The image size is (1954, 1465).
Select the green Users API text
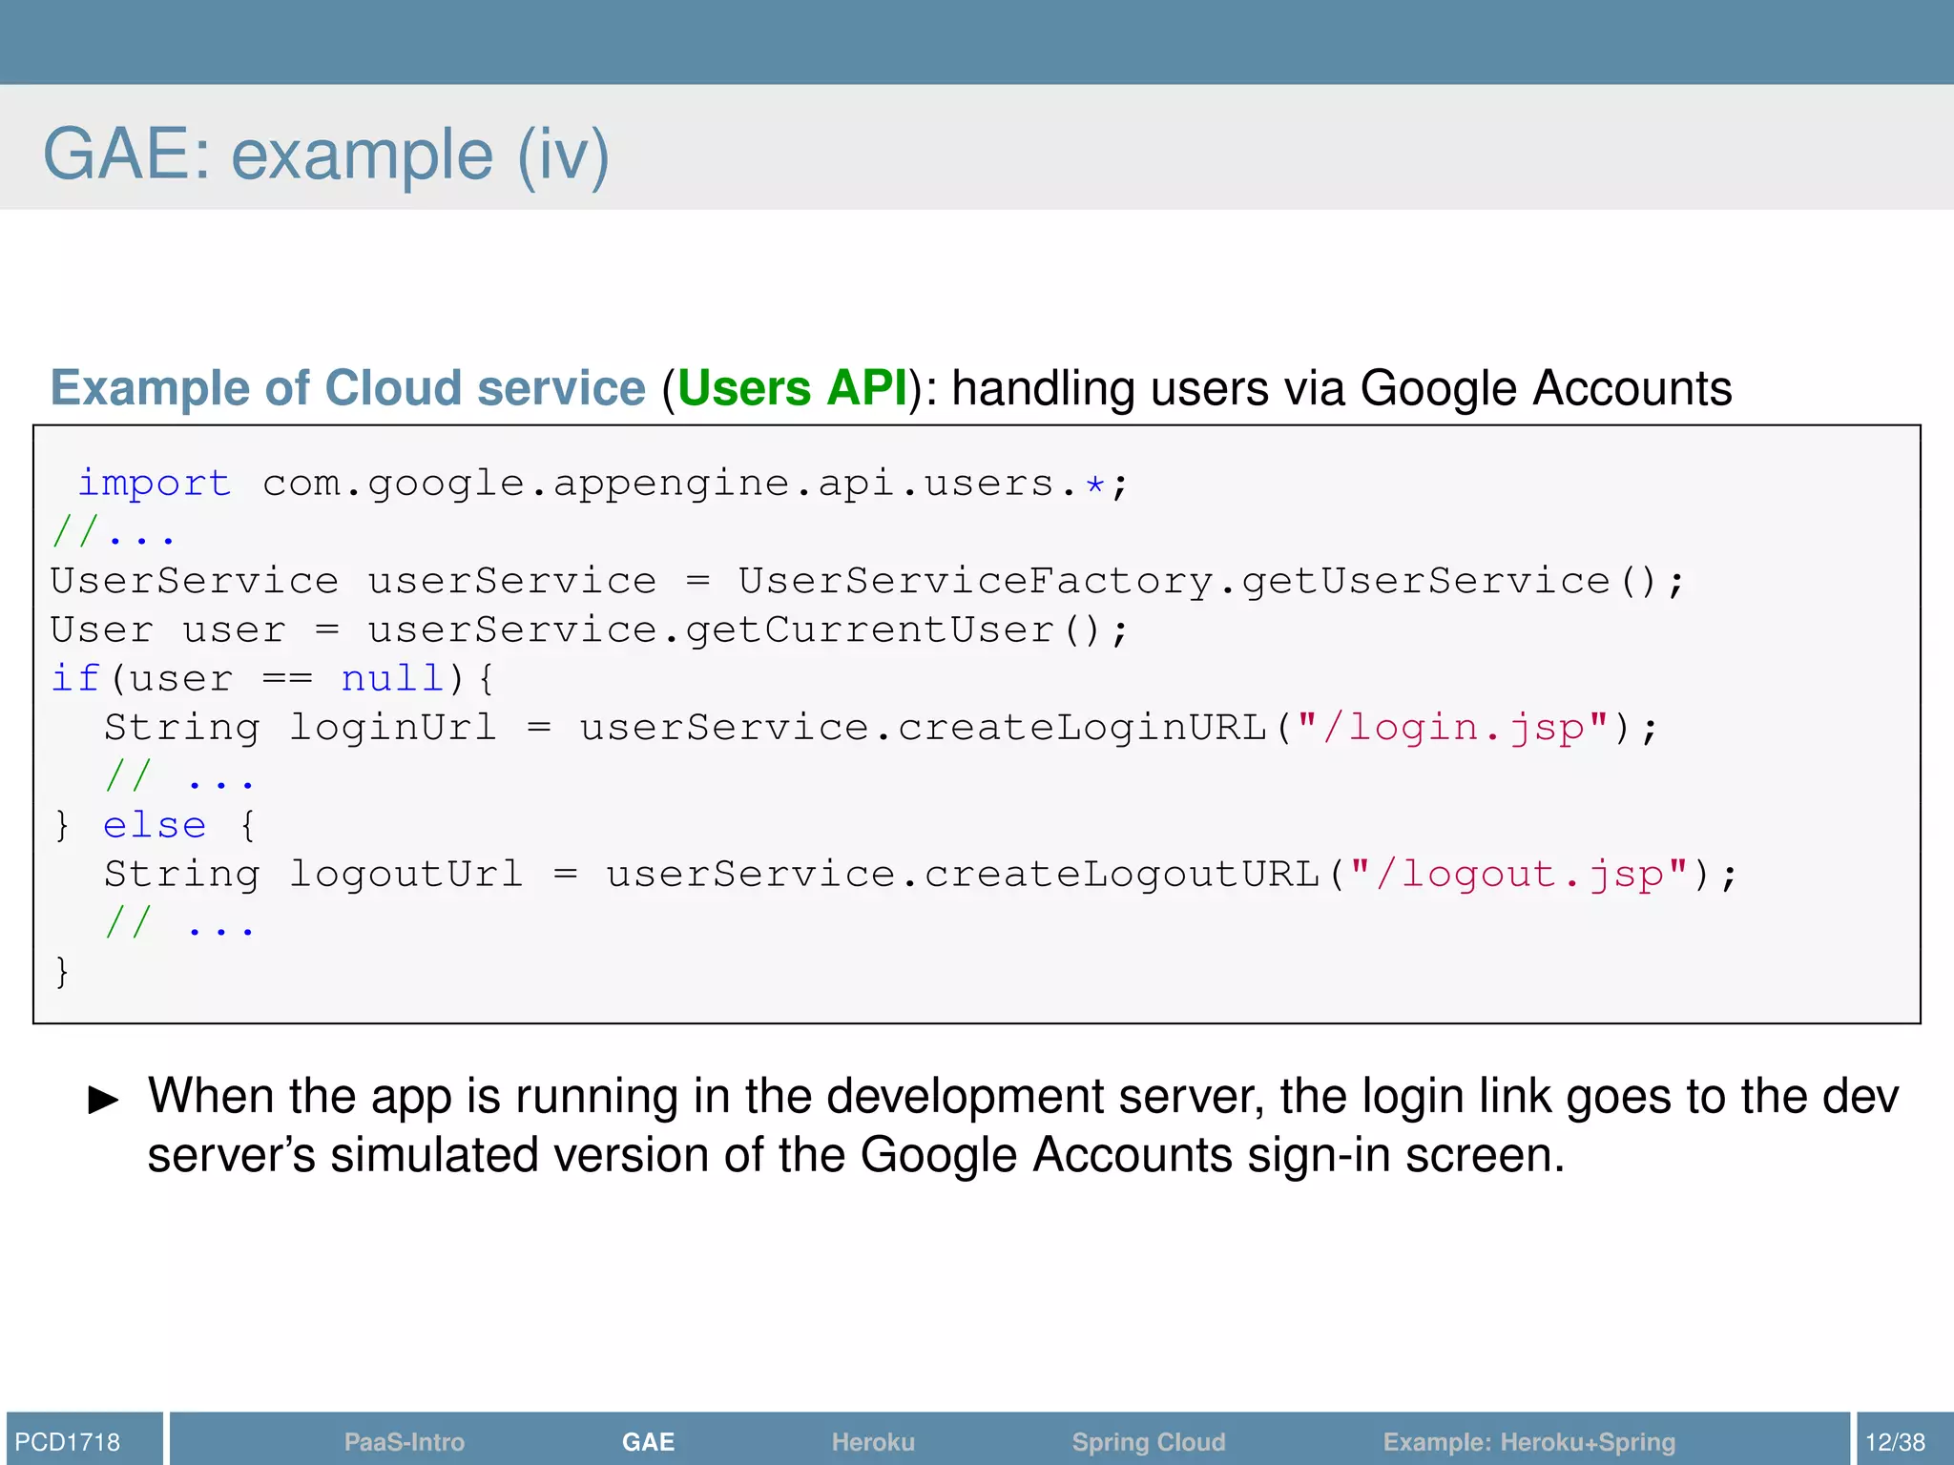click(792, 387)
